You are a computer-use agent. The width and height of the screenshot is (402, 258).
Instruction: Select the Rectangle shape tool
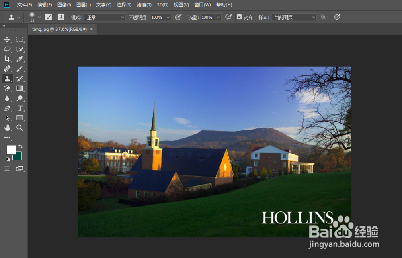point(20,118)
